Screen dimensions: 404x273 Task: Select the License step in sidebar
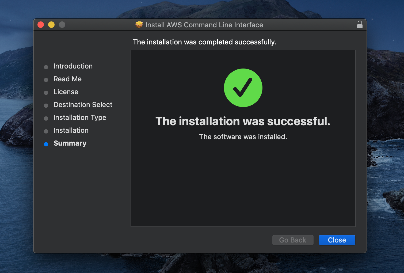pos(66,92)
